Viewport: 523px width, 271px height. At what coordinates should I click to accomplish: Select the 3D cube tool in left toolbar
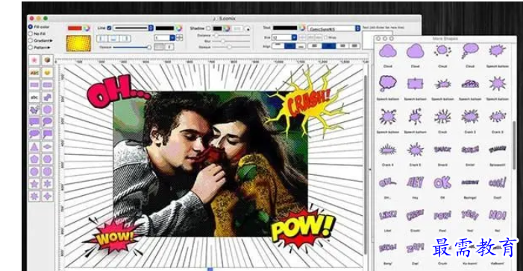click(x=47, y=60)
